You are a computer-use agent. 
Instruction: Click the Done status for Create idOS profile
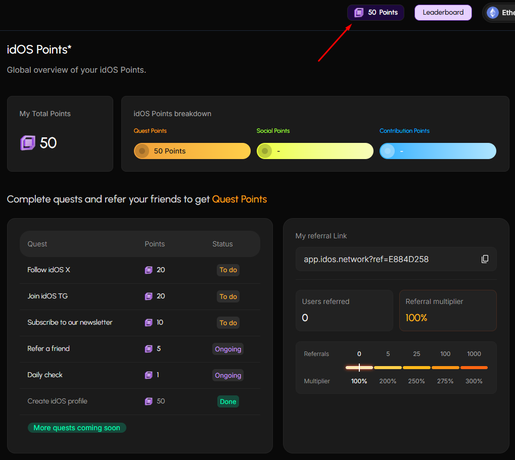pyautogui.click(x=228, y=401)
